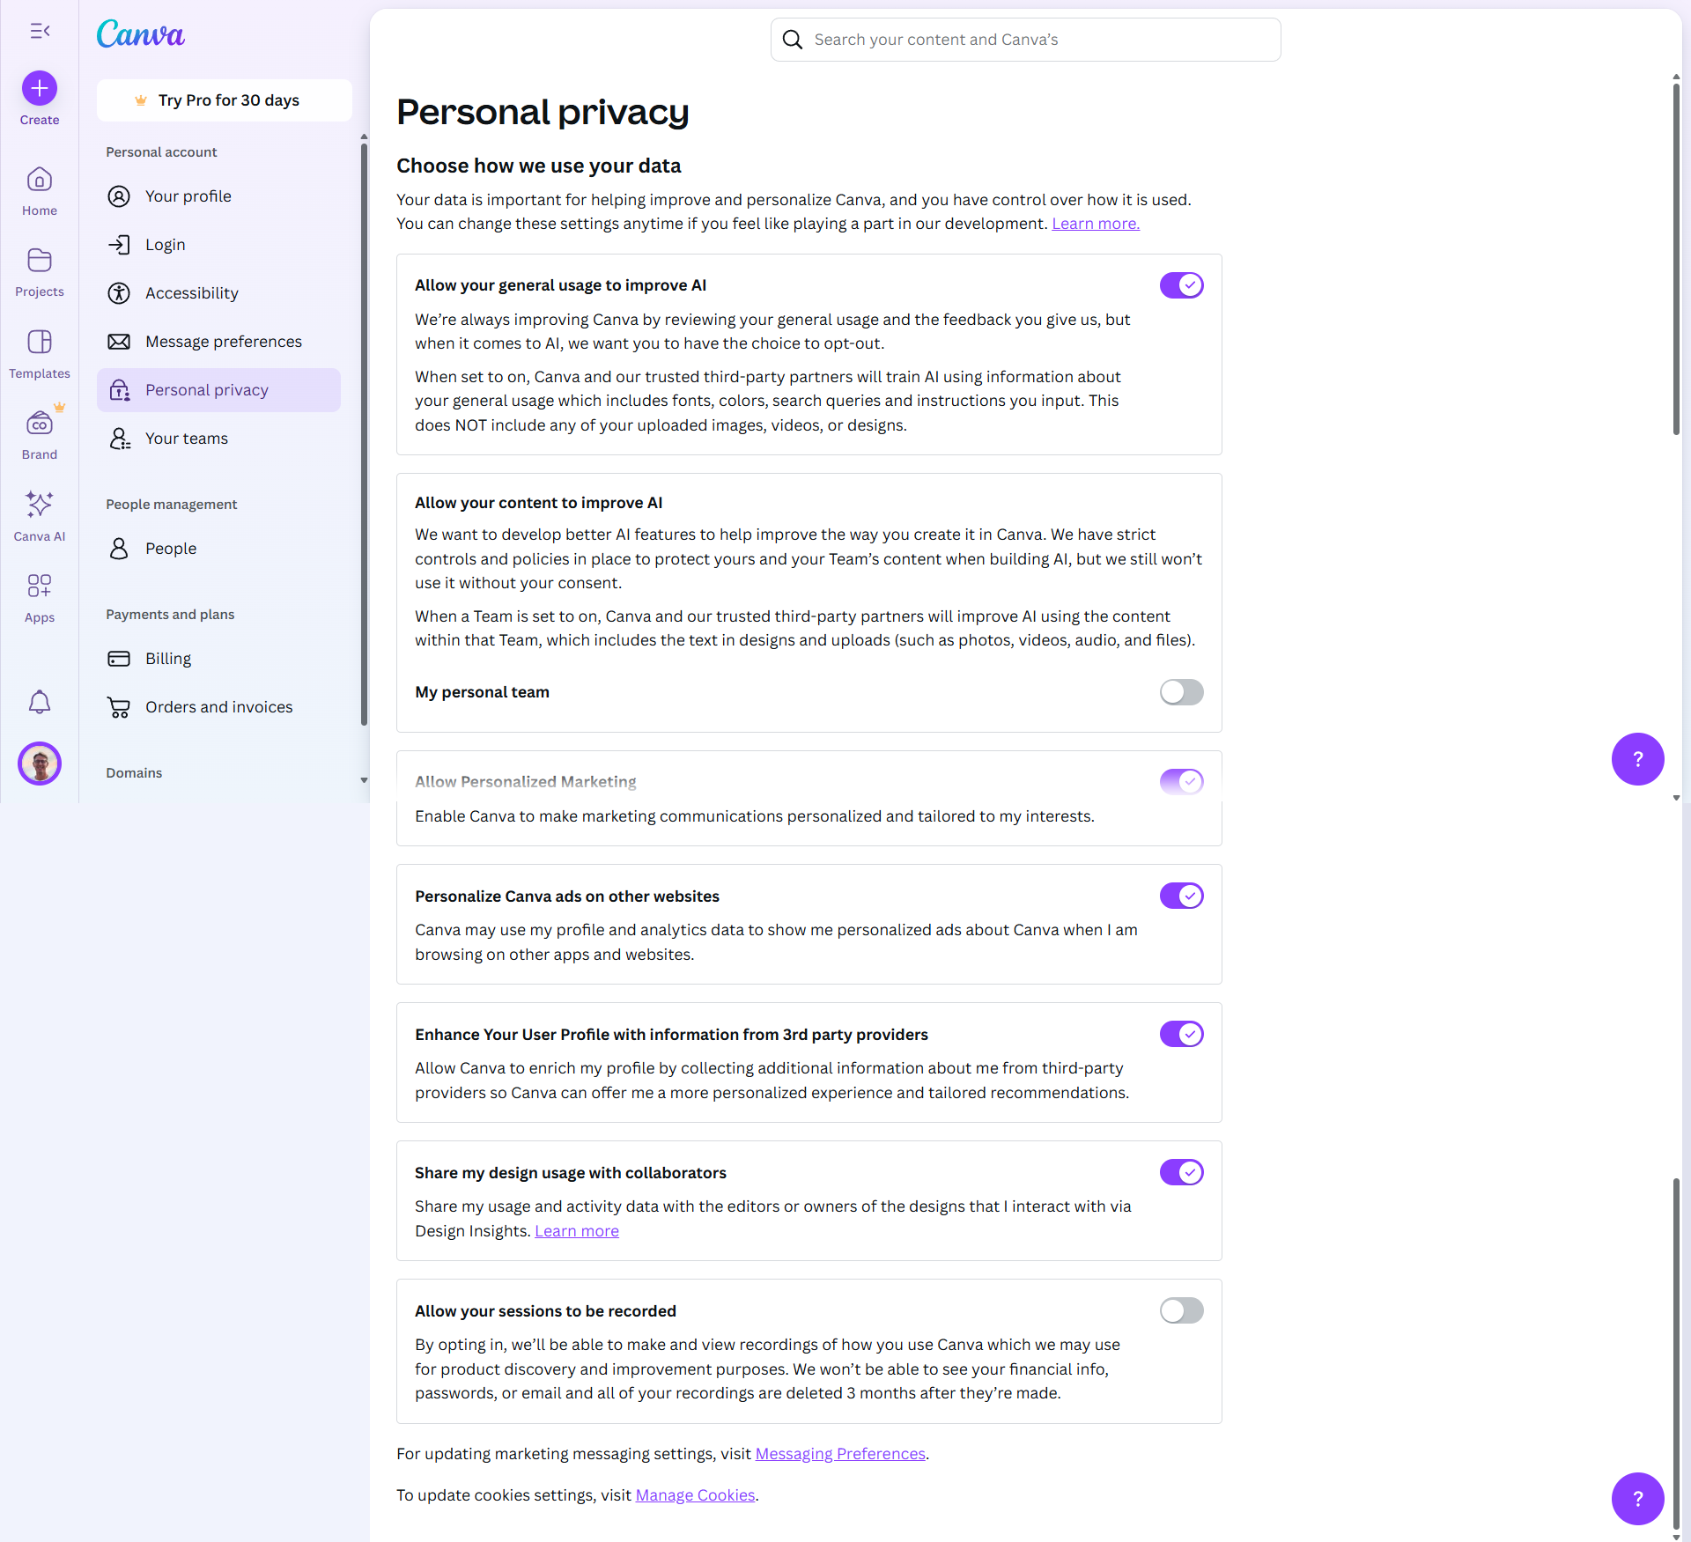1691x1542 pixels.
Task: Collapse the sidebar menu icon
Action: click(x=40, y=32)
